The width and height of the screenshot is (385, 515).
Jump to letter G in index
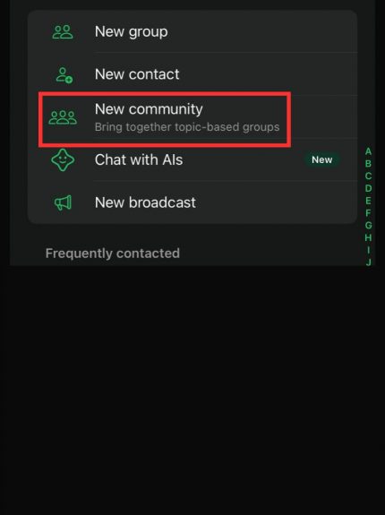point(368,226)
